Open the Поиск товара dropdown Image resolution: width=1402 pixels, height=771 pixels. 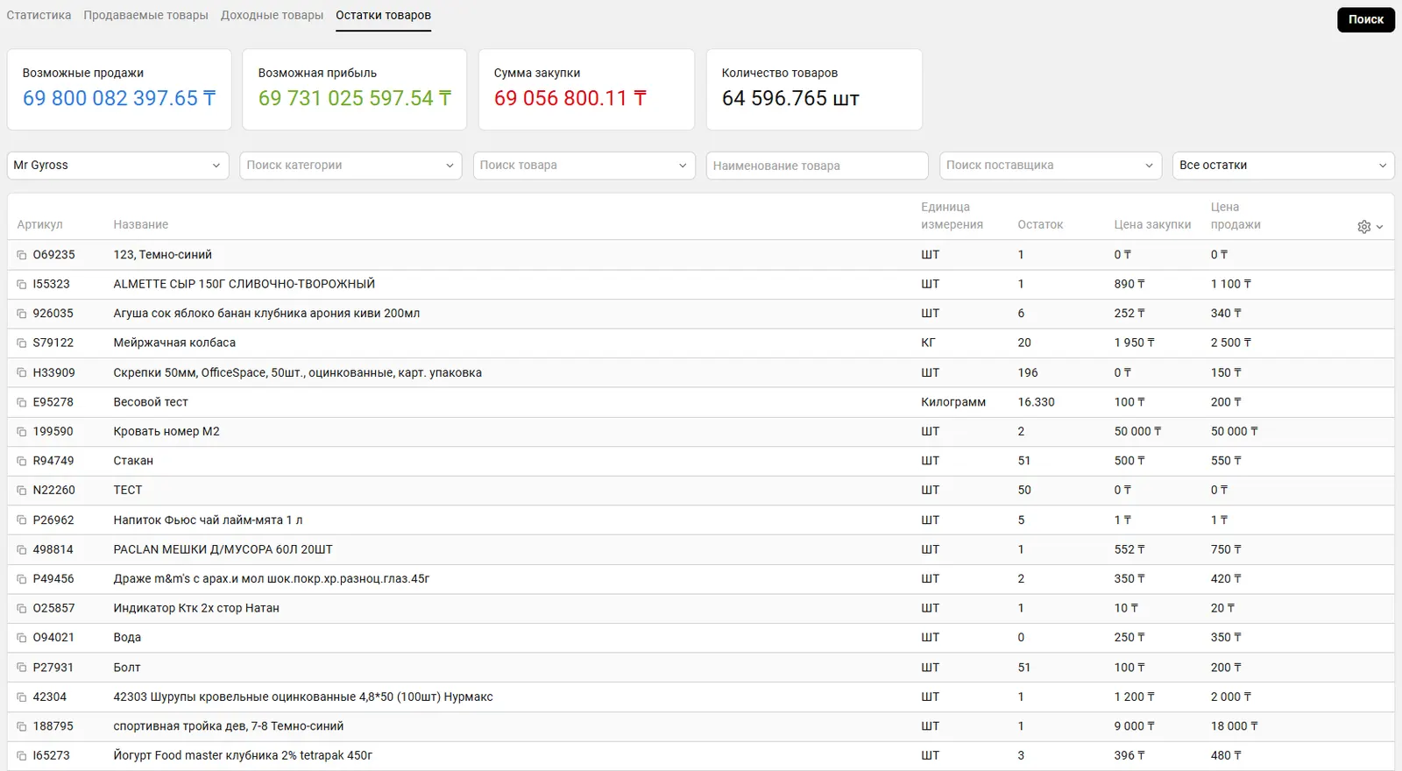[584, 166]
